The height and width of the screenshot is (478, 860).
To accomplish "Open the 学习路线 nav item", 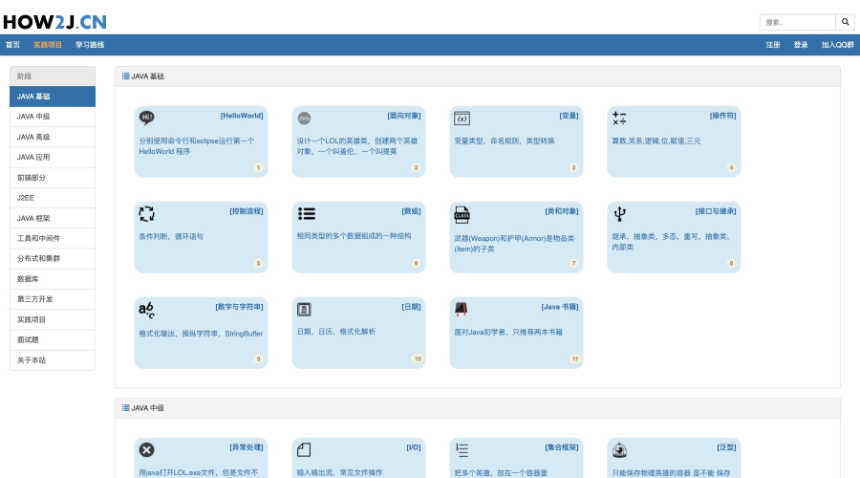I will tap(90, 45).
